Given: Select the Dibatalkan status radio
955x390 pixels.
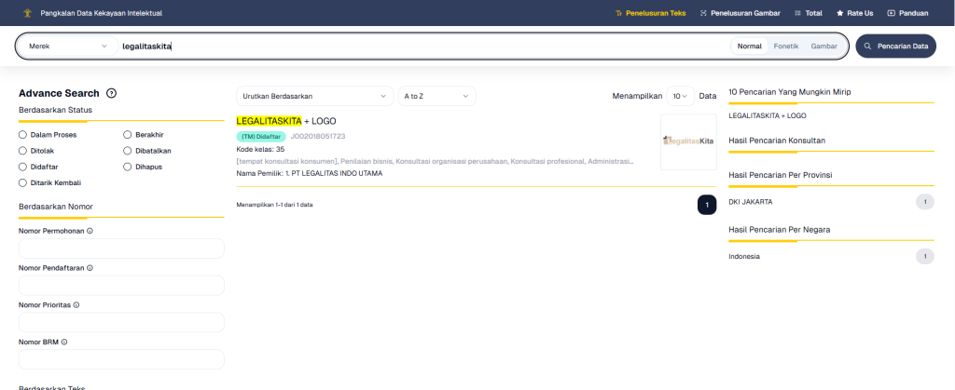Looking at the screenshot, I should [127, 151].
